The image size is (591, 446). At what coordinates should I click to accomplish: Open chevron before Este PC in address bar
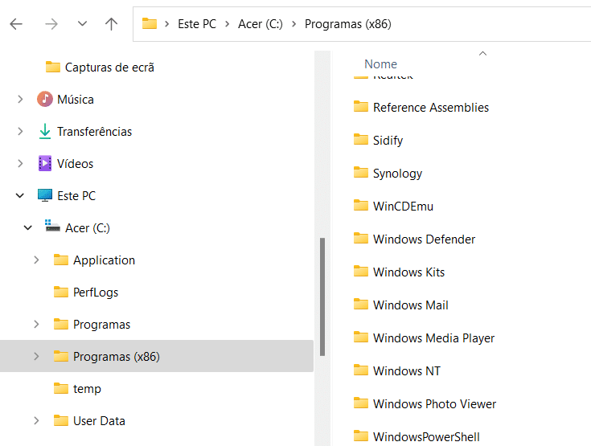(x=167, y=24)
